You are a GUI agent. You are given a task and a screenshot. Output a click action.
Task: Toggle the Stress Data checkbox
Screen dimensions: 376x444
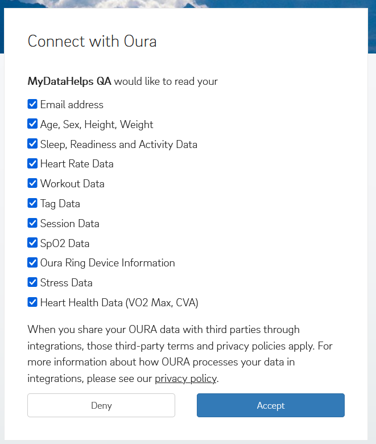(x=32, y=282)
